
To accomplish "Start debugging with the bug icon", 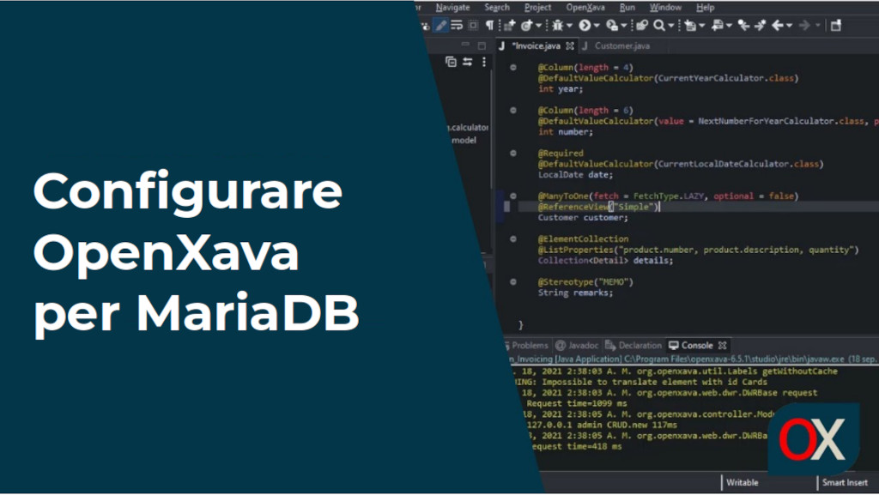I will pos(557,25).
